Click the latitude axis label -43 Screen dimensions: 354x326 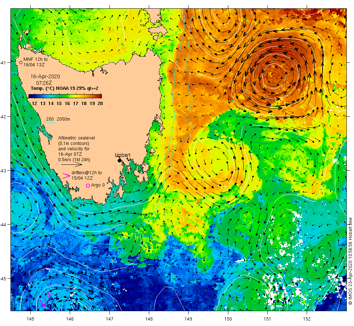(3, 171)
